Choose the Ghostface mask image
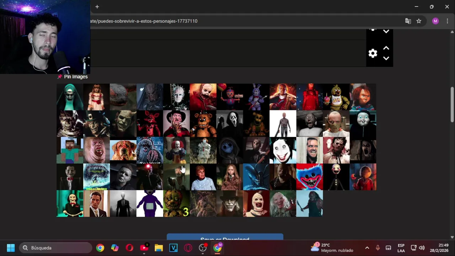This screenshot has height=256, width=455. [230, 123]
